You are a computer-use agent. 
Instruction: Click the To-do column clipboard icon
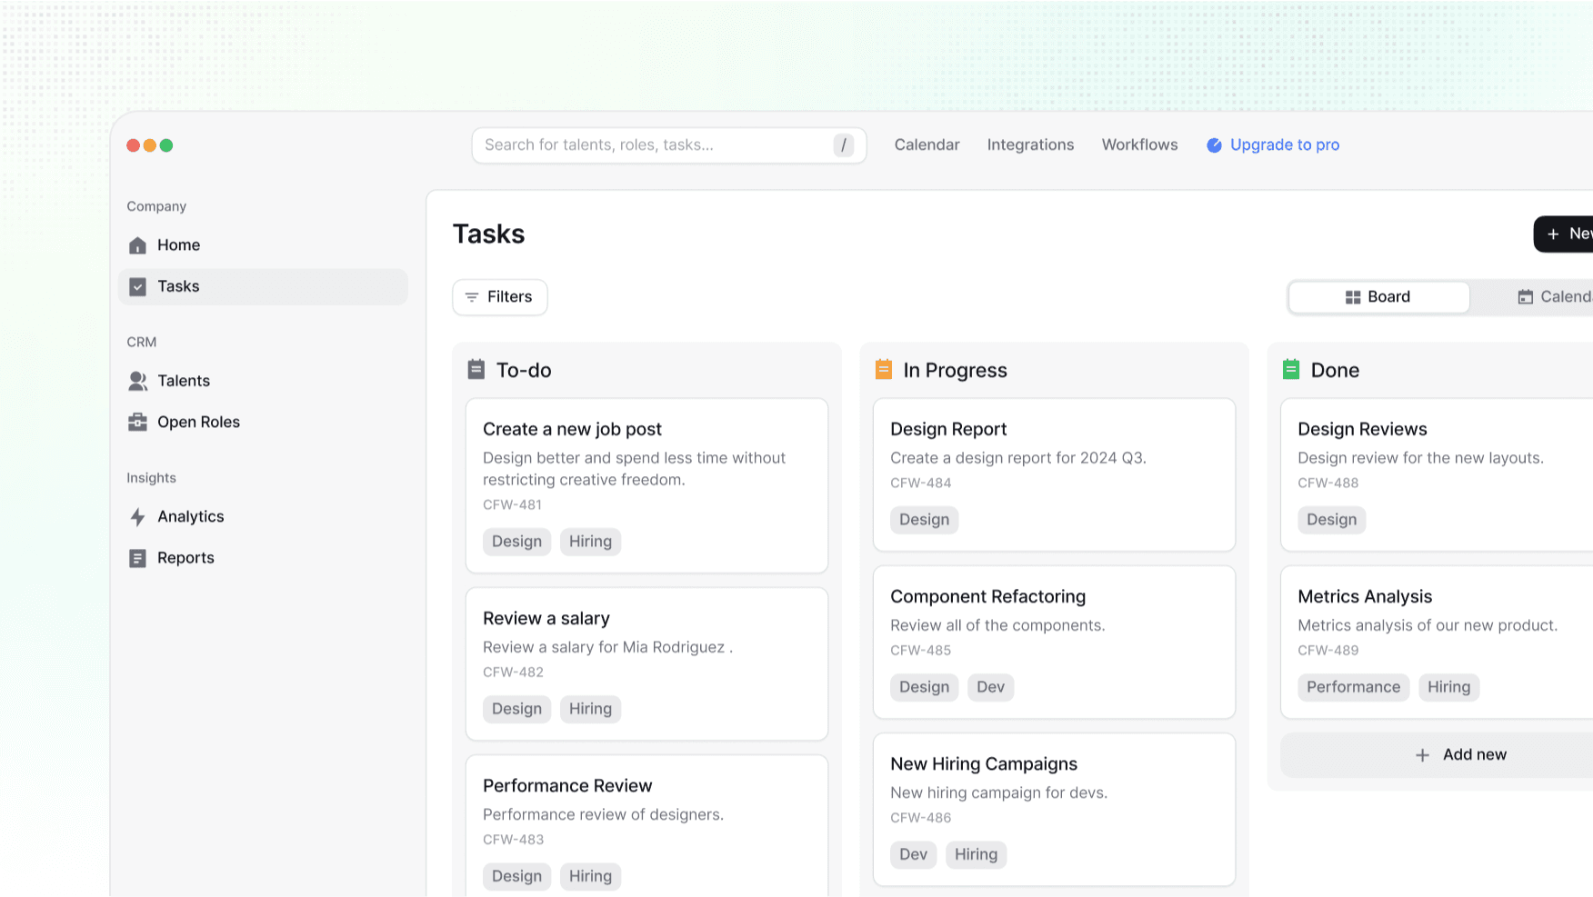click(476, 369)
